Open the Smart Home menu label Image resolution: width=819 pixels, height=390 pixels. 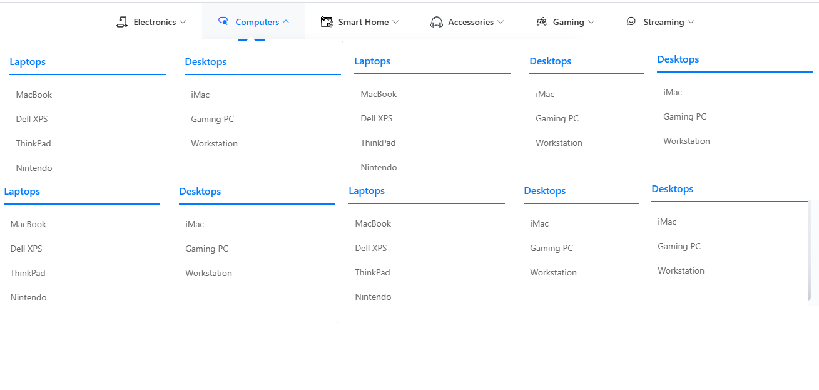point(364,22)
